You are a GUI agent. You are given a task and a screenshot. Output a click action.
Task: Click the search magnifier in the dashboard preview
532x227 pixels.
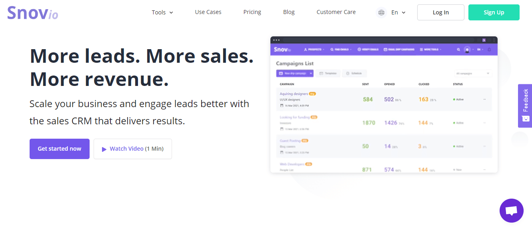(458, 50)
